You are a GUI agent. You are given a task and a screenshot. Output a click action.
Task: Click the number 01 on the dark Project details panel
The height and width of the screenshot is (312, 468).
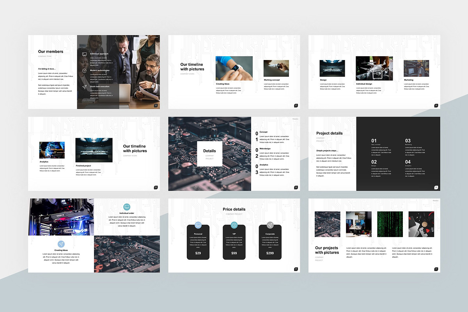click(374, 141)
